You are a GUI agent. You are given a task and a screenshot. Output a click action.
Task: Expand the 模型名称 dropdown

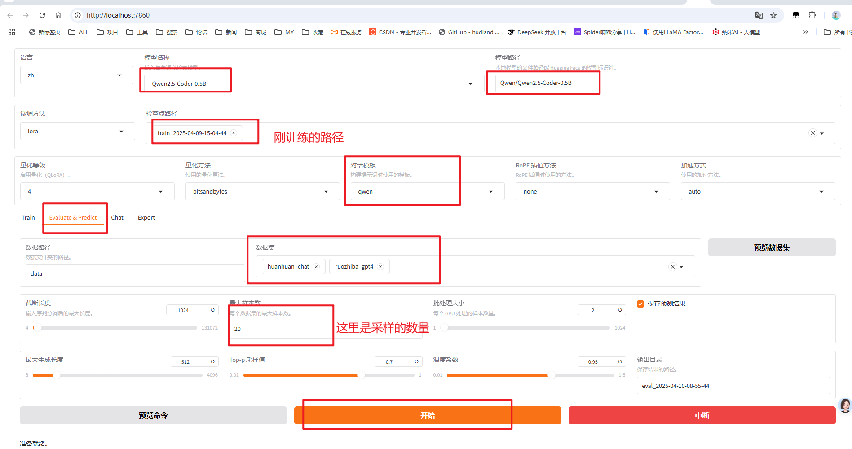pos(471,84)
